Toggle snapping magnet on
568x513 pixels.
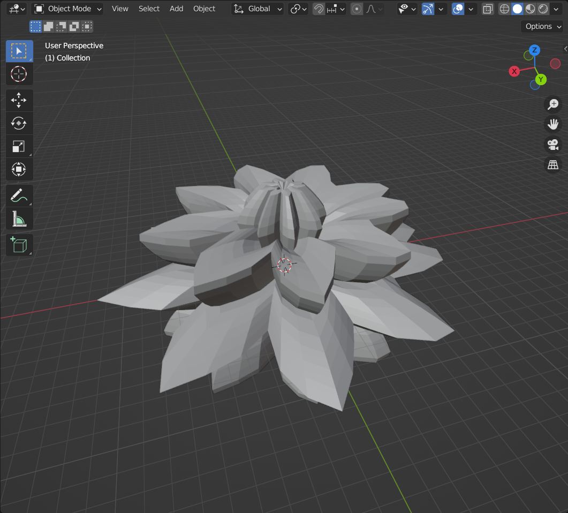pos(319,9)
